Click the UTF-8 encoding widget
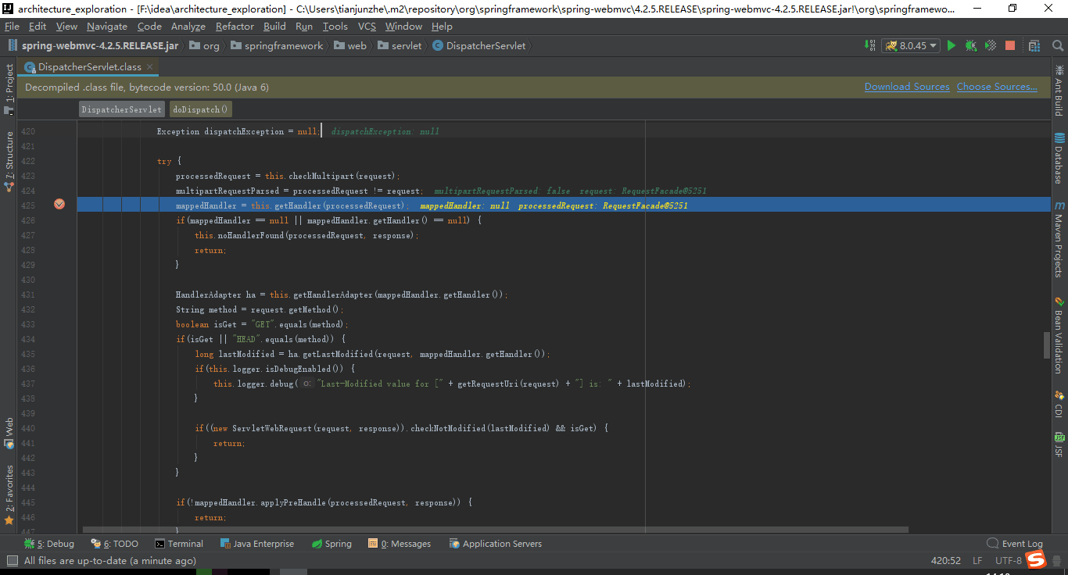This screenshot has height=575, width=1068. pyautogui.click(x=1009, y=560)
